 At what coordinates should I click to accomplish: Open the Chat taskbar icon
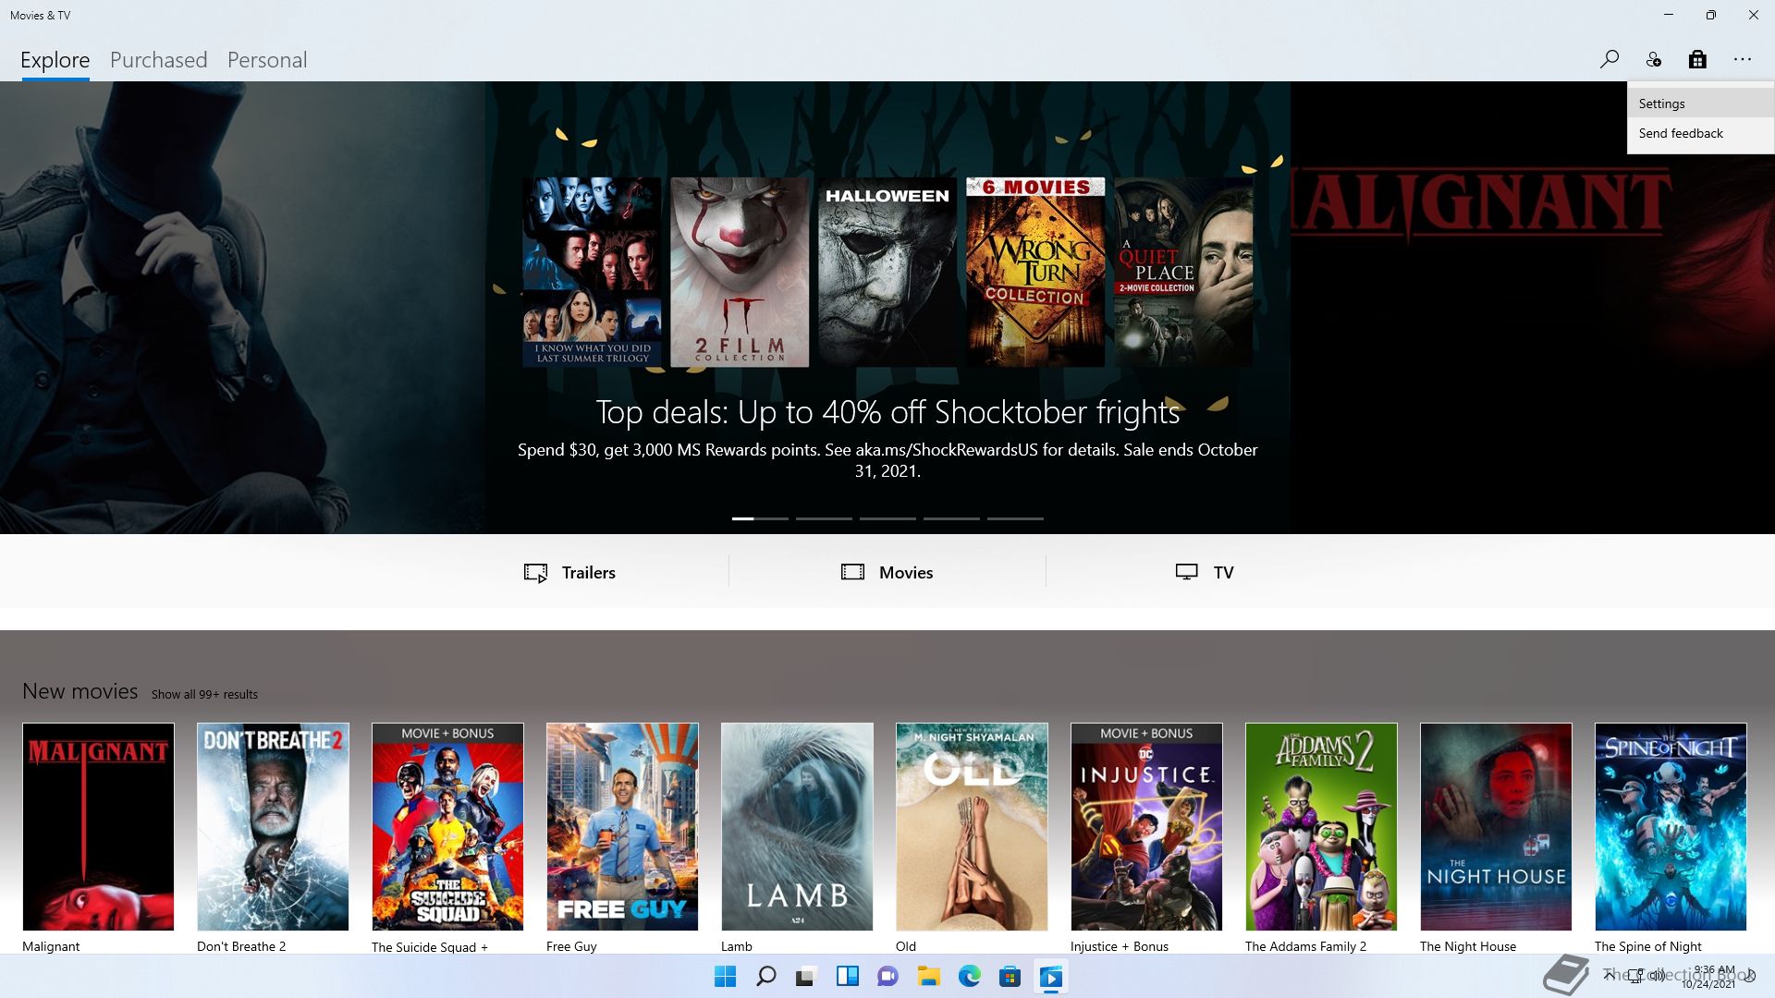(x=887, y=976)
